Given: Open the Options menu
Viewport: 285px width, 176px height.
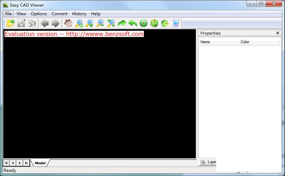Looking at the screenshot, I should [39, 14].
